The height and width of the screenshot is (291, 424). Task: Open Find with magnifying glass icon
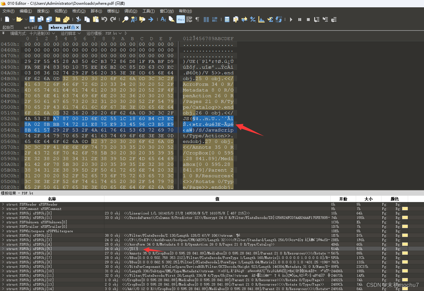click(x=125, y=19)
